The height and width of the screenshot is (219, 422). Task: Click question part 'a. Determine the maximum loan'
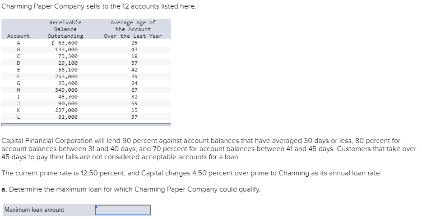click(x=131, y=189)
